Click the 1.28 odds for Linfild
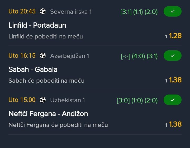 pyautogui.click(x=175, y=36)
